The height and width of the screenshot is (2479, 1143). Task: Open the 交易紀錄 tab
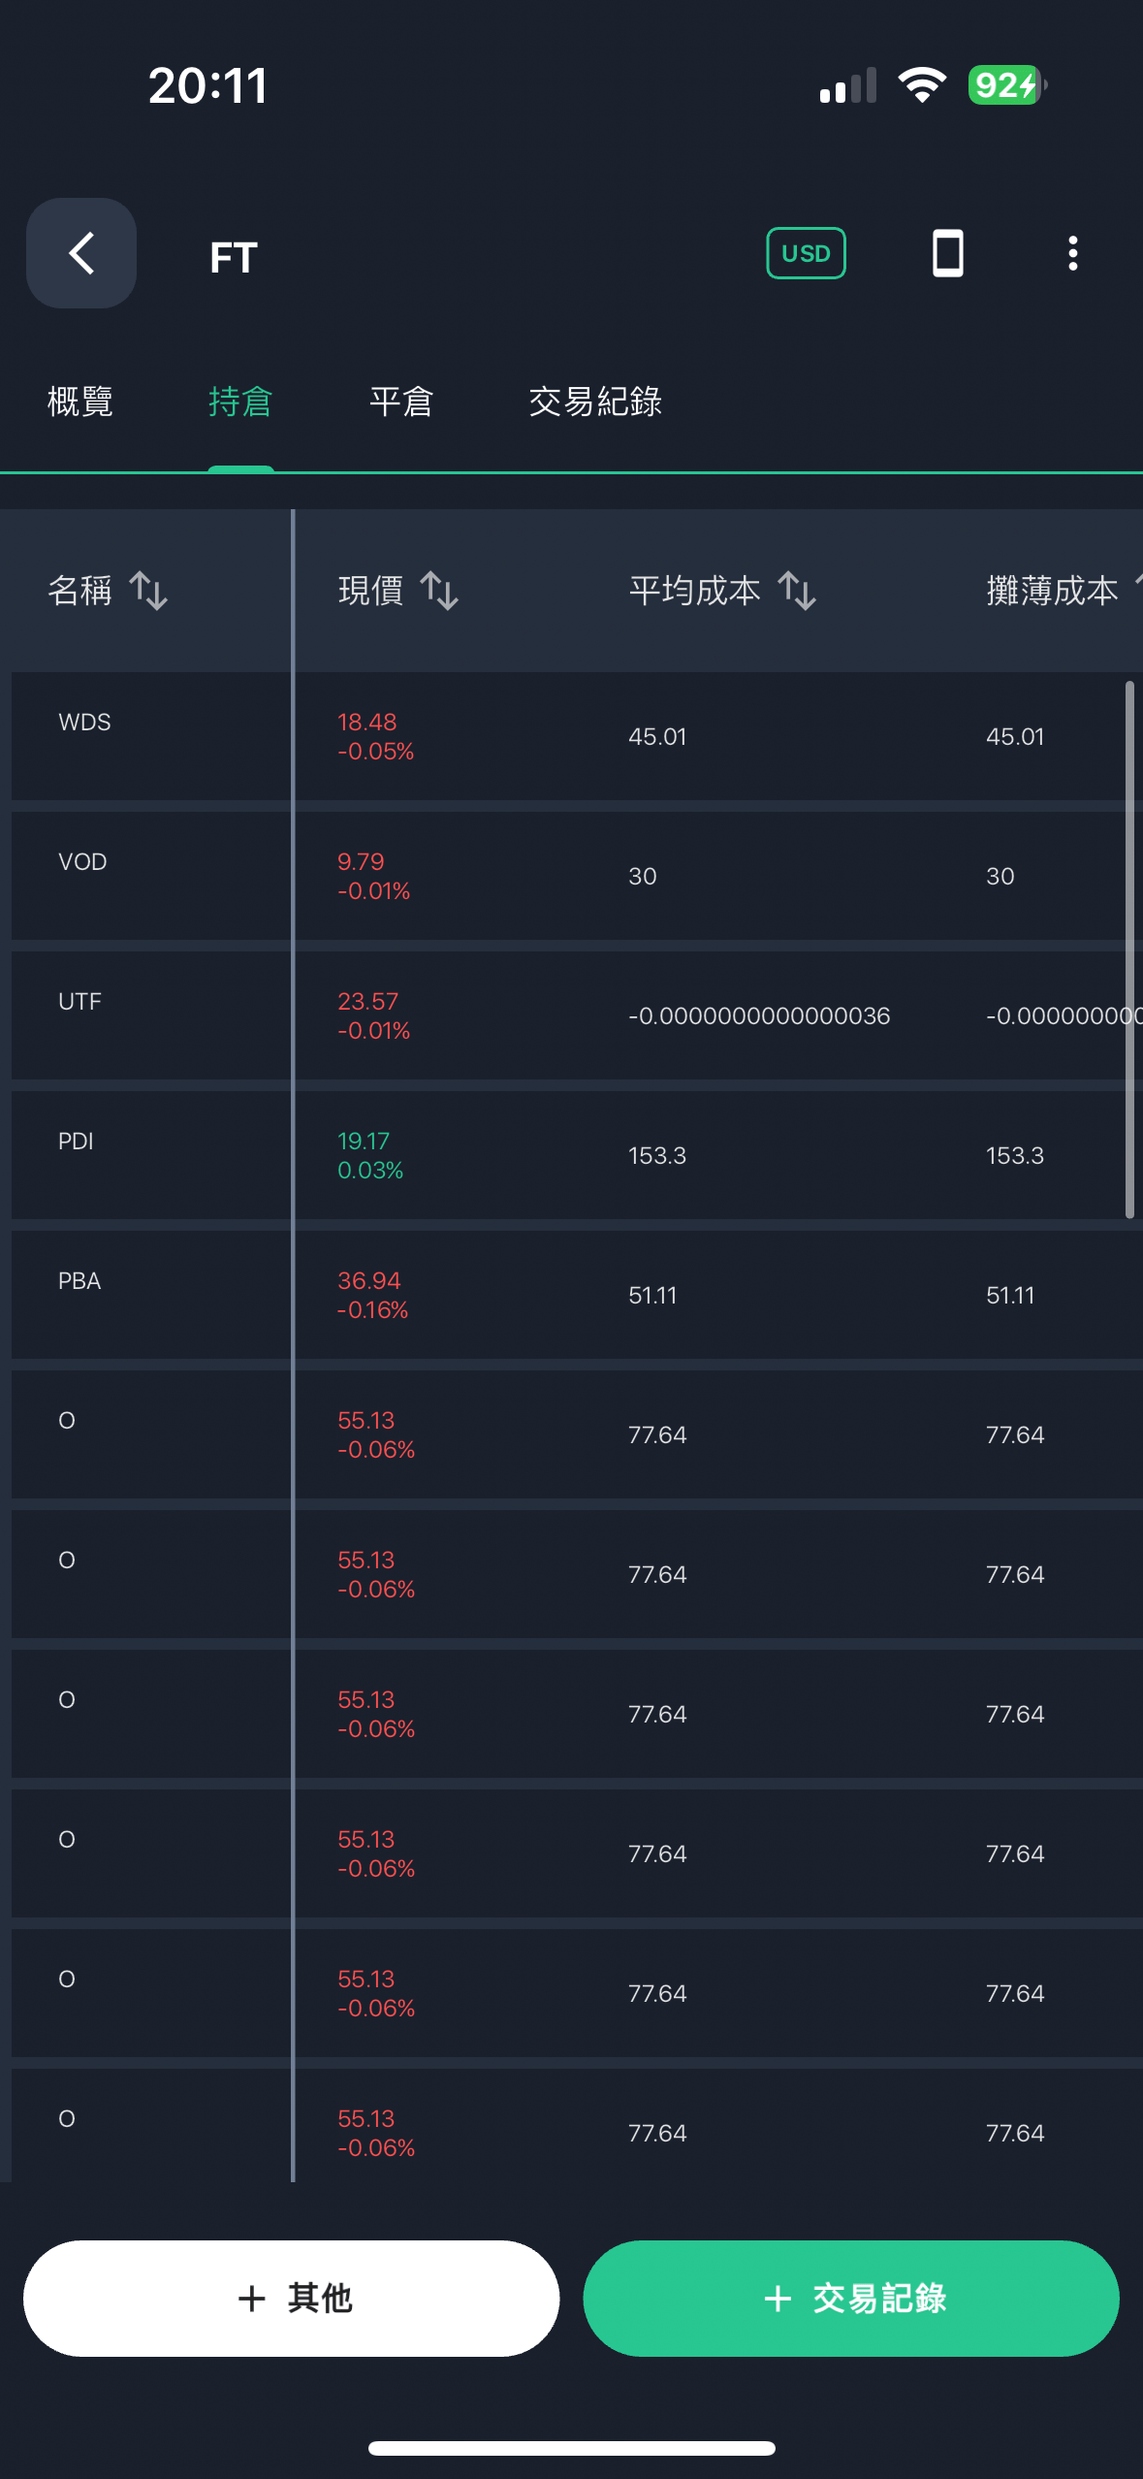595,401
